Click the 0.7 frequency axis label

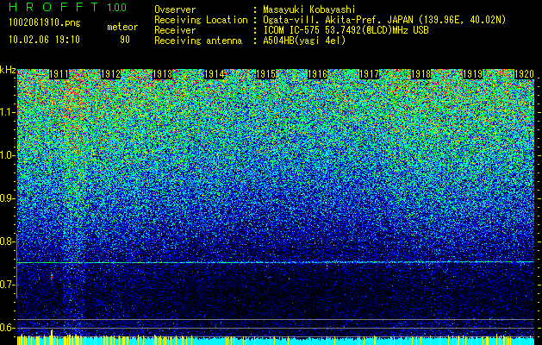click(7, 285)
